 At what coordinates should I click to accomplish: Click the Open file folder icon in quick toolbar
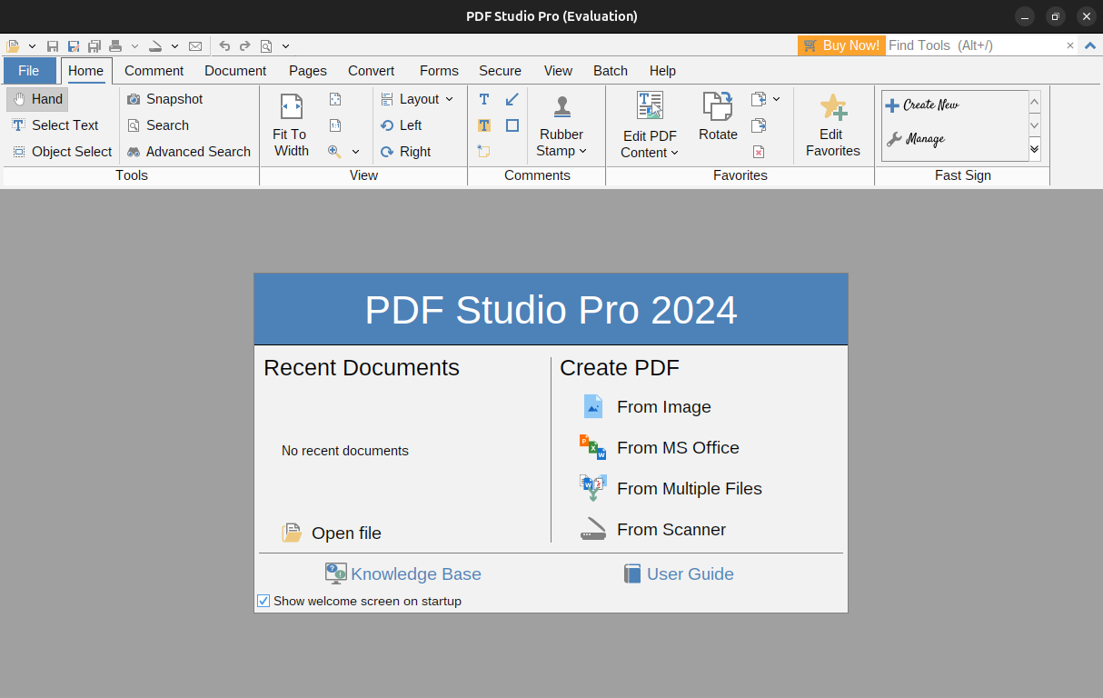click(x=13, y=45)
